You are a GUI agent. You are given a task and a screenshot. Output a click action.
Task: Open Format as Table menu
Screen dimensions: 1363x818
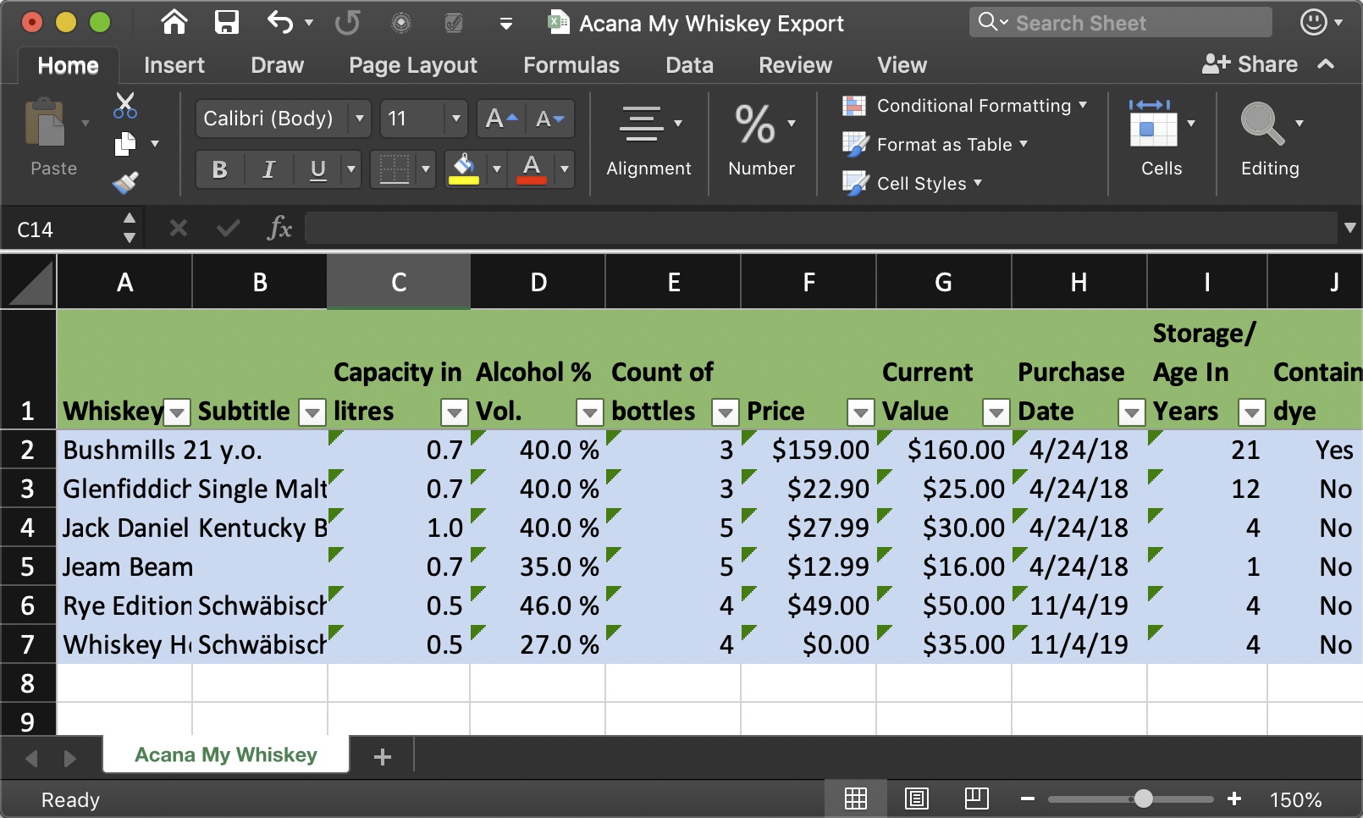tap(935, 145)
